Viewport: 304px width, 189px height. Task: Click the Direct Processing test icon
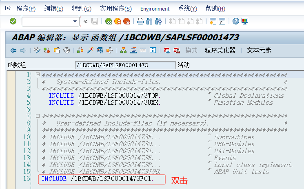click(x=100, y=50)
